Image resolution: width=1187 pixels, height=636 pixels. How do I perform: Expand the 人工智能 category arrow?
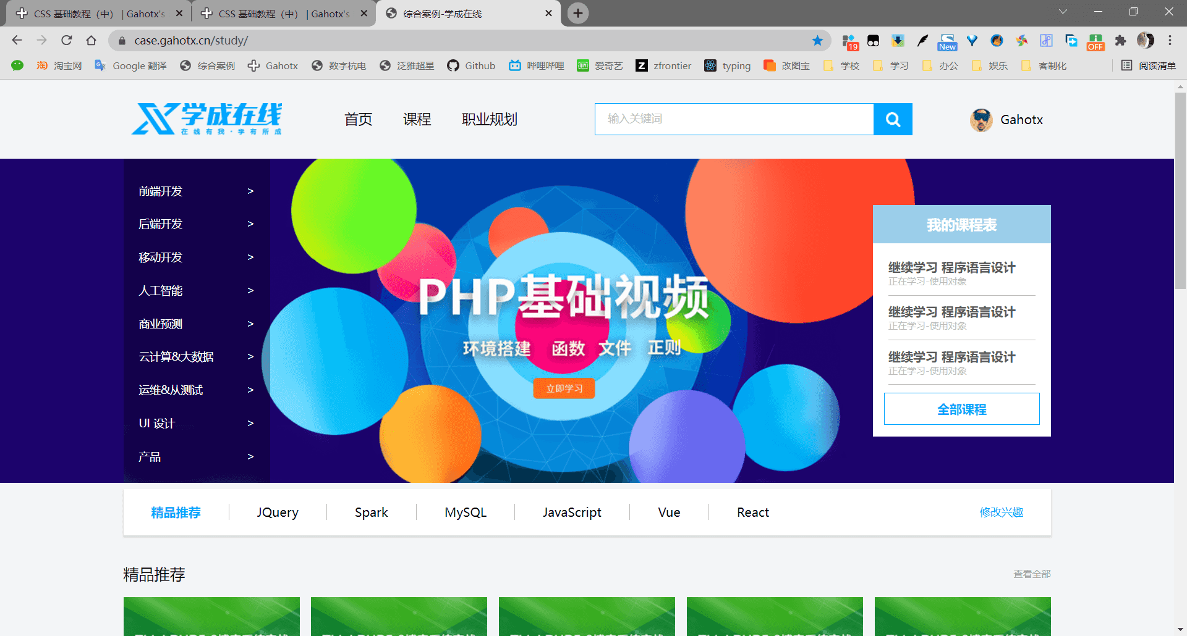coord(250,291)
